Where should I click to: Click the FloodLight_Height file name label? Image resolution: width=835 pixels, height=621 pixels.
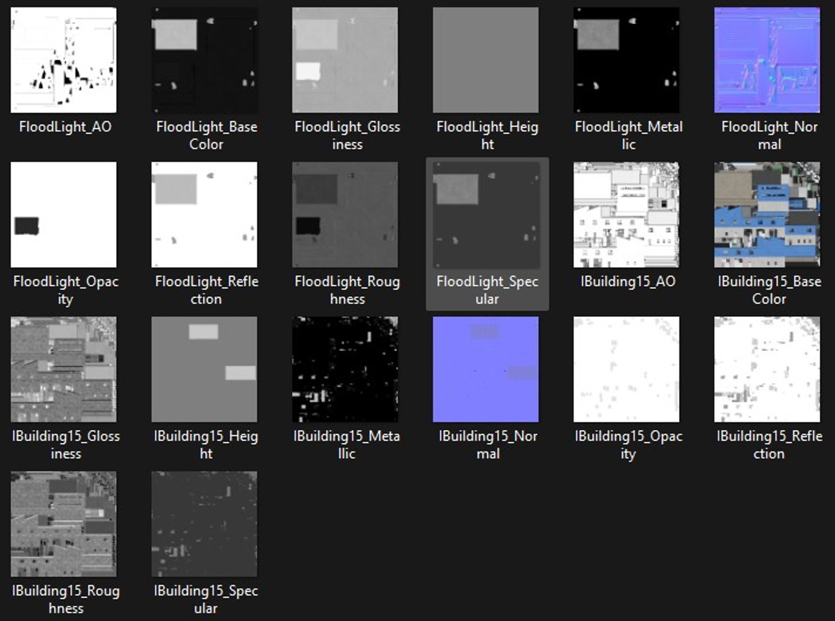[x=487, y=135]
